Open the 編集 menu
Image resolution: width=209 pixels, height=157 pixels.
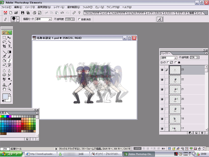[x=18, y=7]
